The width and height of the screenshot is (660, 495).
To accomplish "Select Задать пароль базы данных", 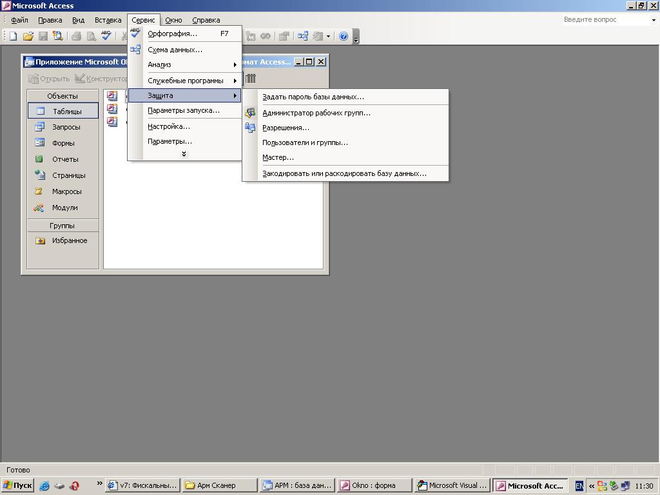I will tap(345, 97).
